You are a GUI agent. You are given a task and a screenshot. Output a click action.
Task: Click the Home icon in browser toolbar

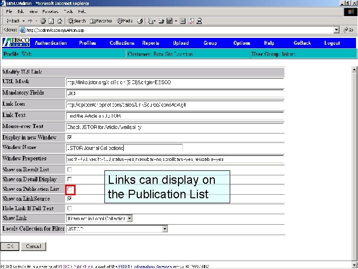[x=59, y=21]
